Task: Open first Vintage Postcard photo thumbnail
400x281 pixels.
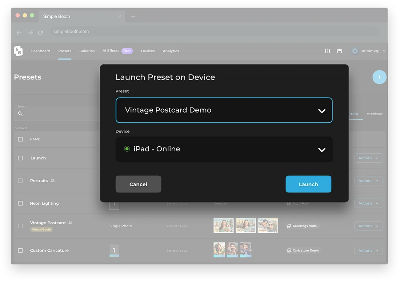Action: click(224, 225)
